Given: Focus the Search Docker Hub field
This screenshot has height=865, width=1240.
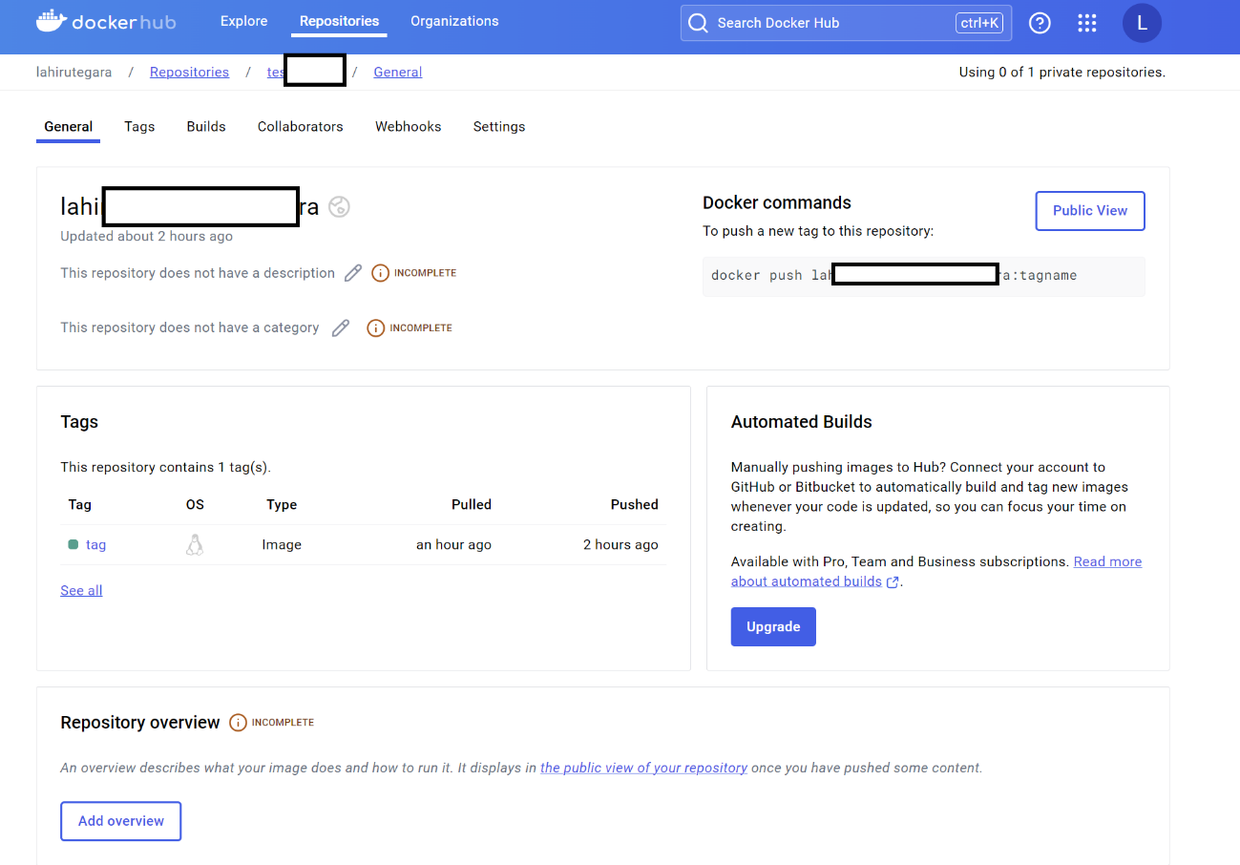Looking at the screenshot, I should pos(845,23).
